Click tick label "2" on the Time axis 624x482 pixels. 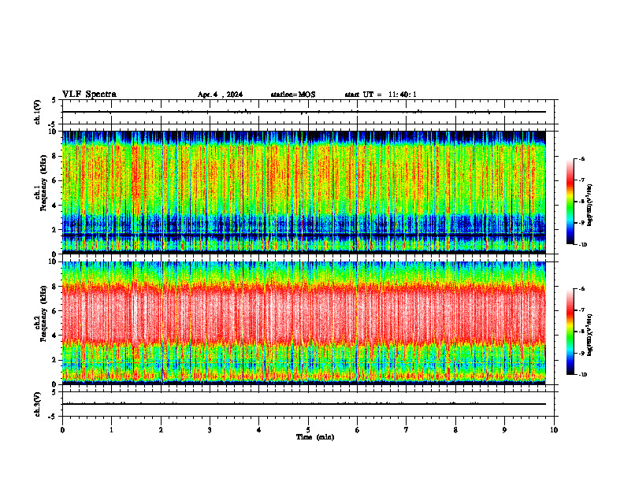161,430
